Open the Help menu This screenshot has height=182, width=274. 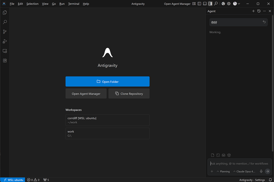pyautogui.click(x=86, y=4)
